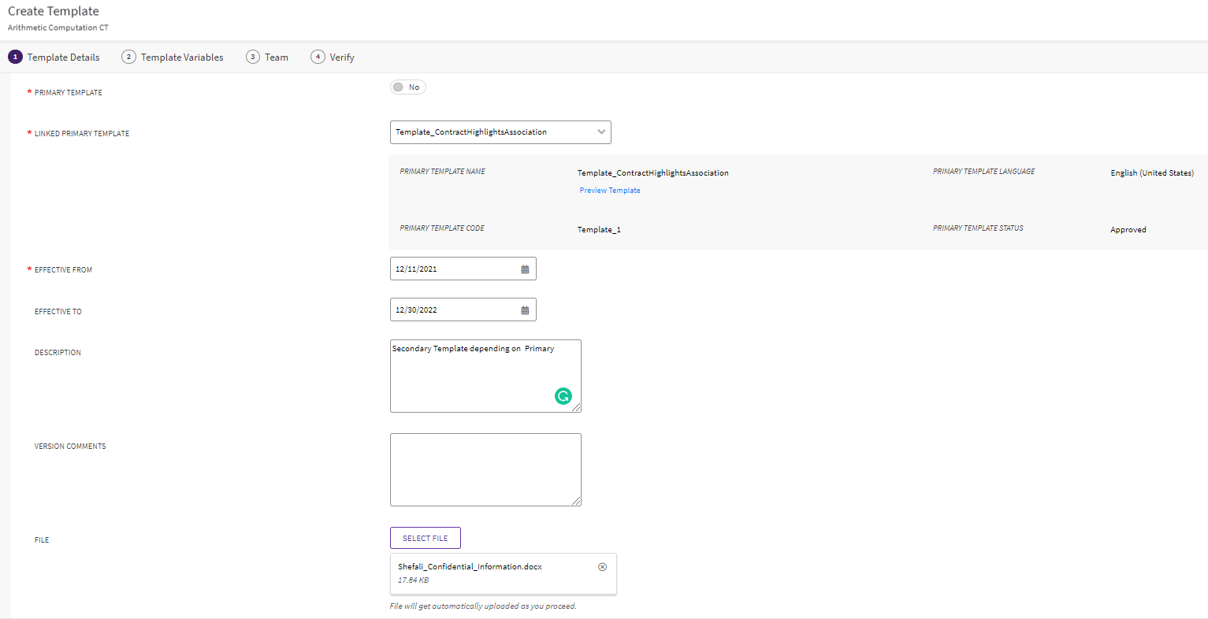Open the Effective From calendar picker icon

click(525, 269)
